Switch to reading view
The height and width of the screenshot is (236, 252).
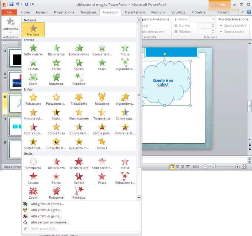[x=183, y=167]
